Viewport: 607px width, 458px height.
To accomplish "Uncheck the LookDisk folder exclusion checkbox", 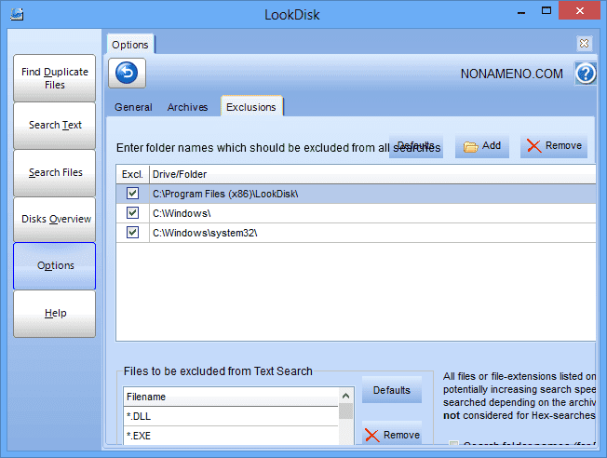I will click(x=132, y=194).
